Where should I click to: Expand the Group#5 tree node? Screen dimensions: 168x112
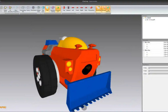[x=146, y=20]
